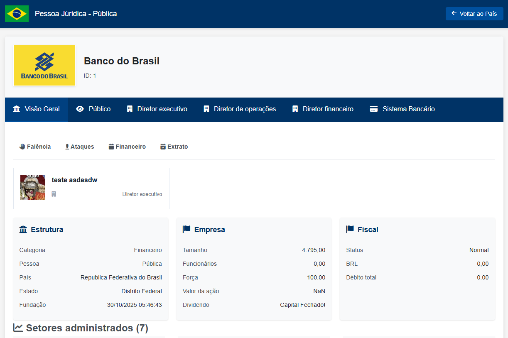Click the flag icon in Fiscal header
This screenshot has width=508, height=338.
click(350, 229)
